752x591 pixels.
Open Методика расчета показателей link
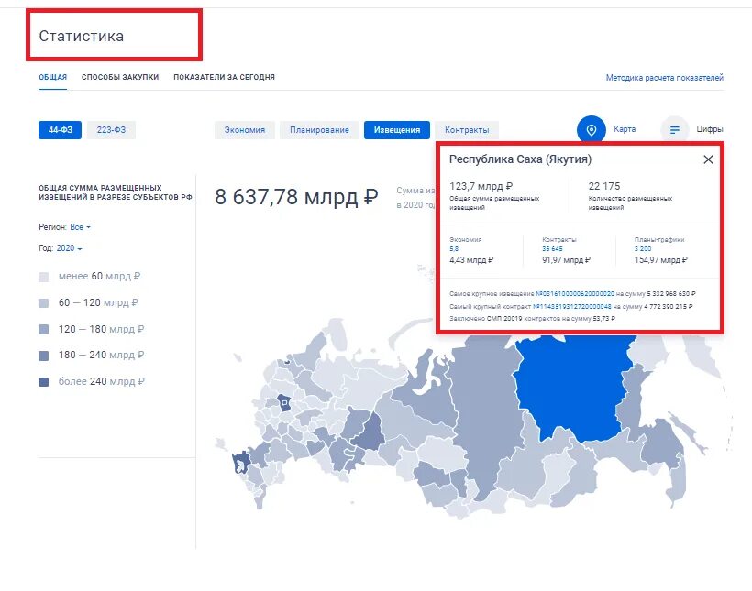pos(664,78)
